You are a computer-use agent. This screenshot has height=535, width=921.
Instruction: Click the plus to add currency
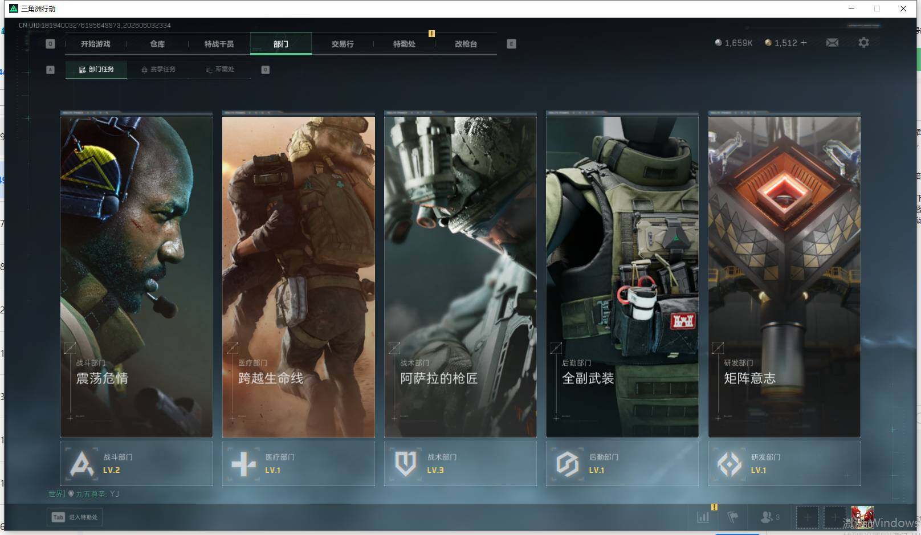pos(804,43)
